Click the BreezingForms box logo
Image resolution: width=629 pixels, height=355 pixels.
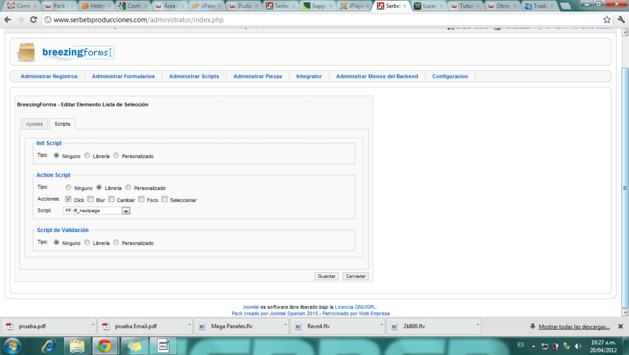(x=26, y=52)
